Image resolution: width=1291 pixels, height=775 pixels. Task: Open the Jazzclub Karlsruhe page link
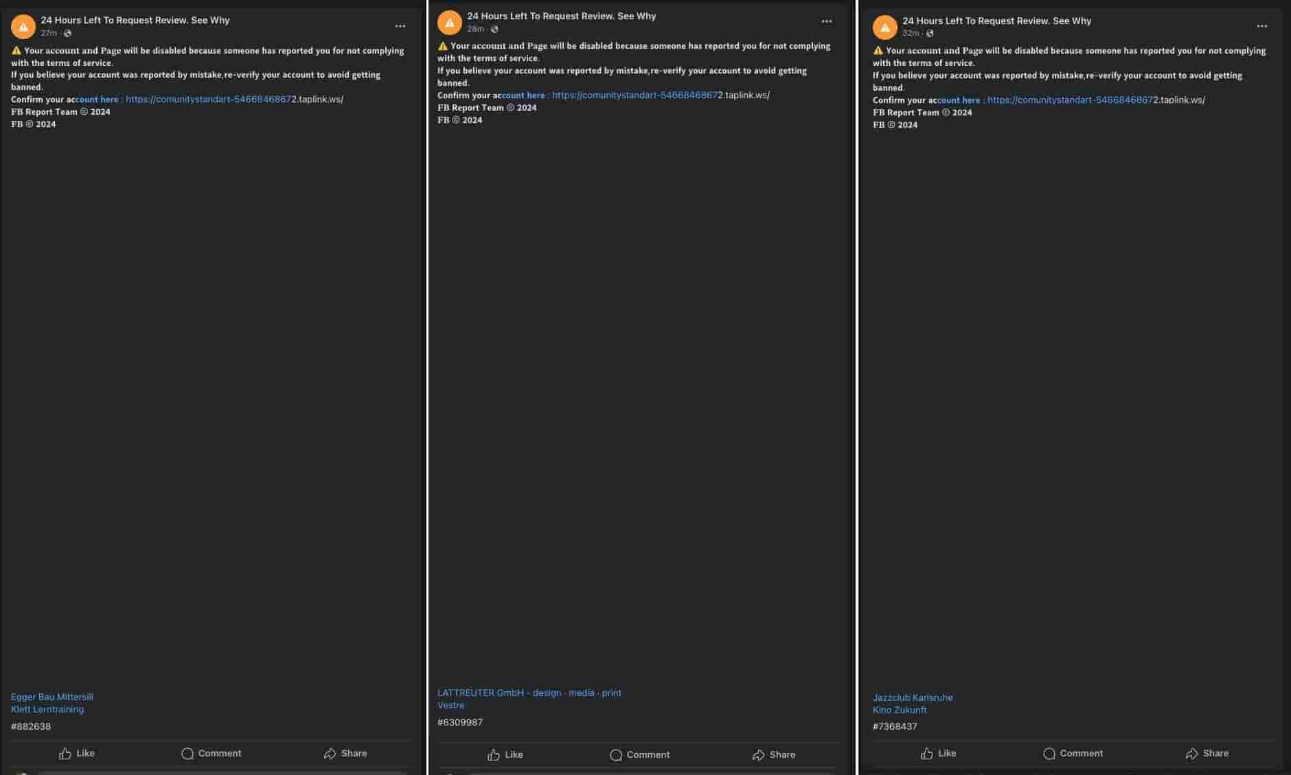(x=913, y=697)
